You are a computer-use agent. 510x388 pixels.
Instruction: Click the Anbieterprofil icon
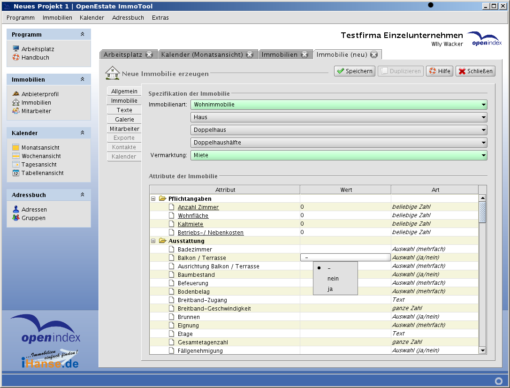[16, 94]
